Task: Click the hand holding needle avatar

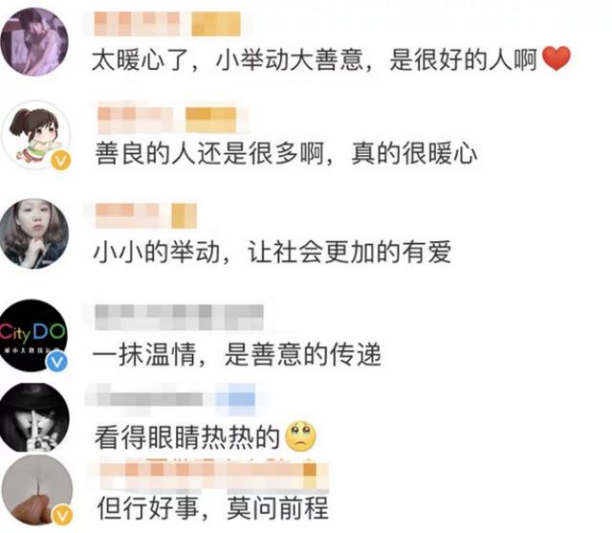Action: click(37, 491)
